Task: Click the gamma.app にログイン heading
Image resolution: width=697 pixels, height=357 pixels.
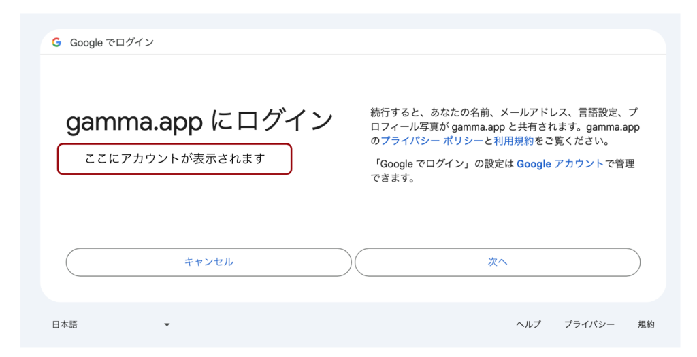Action: pos(199,122)
